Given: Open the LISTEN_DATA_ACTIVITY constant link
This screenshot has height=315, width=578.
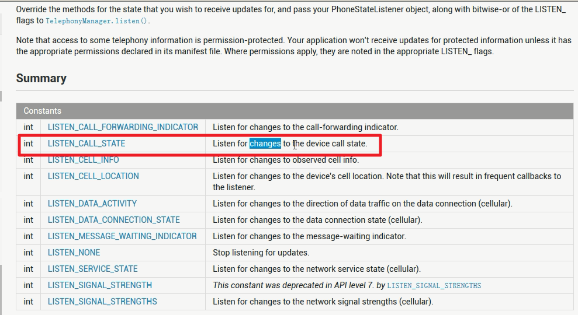Looking at the screenshot, I should point(92,204).
